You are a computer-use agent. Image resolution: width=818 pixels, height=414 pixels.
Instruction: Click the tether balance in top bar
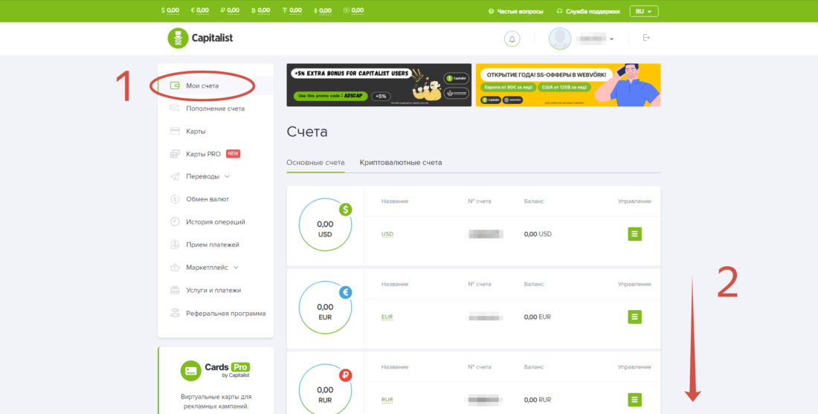[x=292, y=10]
